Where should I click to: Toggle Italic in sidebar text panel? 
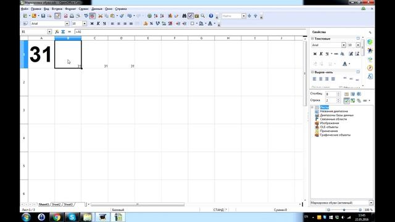pyautogui.click(x=321, y=54)
